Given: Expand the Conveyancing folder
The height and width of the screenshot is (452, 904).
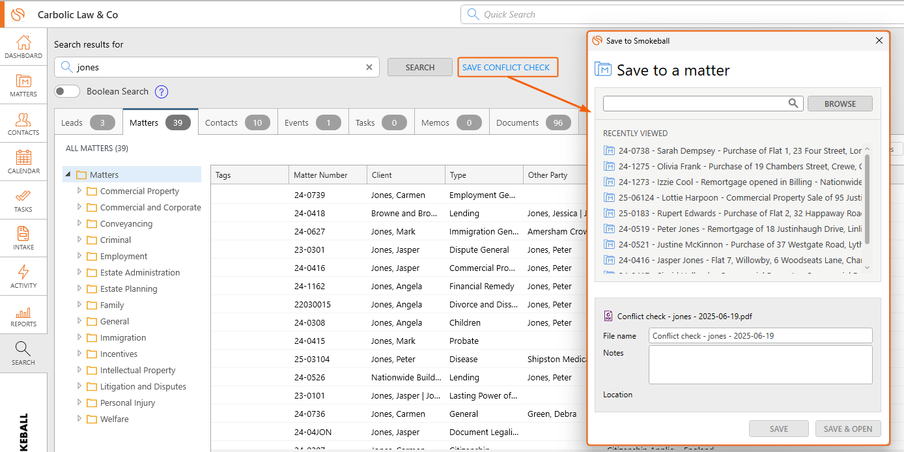Looking at the screenshot, I should pyautogui.click(x=79, y=223).
